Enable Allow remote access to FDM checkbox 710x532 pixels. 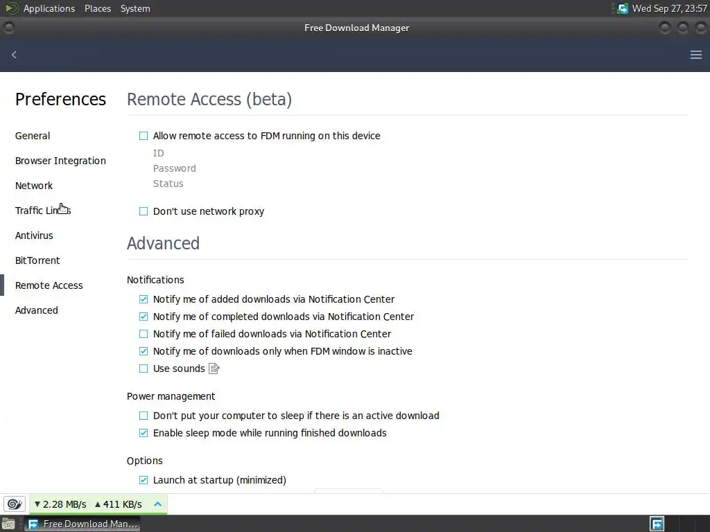click(x=144, y=136)
